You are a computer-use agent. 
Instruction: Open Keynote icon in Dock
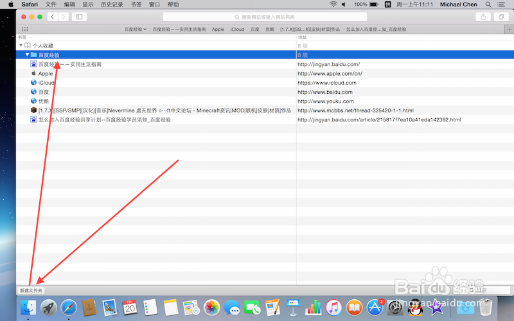293,308
